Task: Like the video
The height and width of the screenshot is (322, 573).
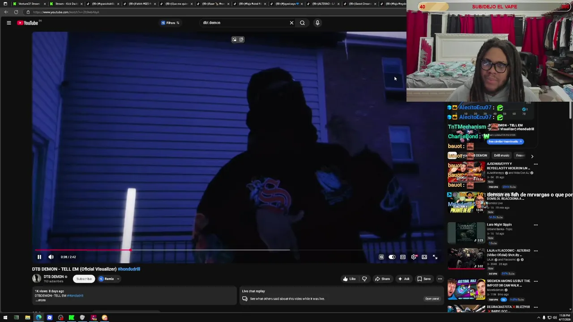Action: [349, 279]
